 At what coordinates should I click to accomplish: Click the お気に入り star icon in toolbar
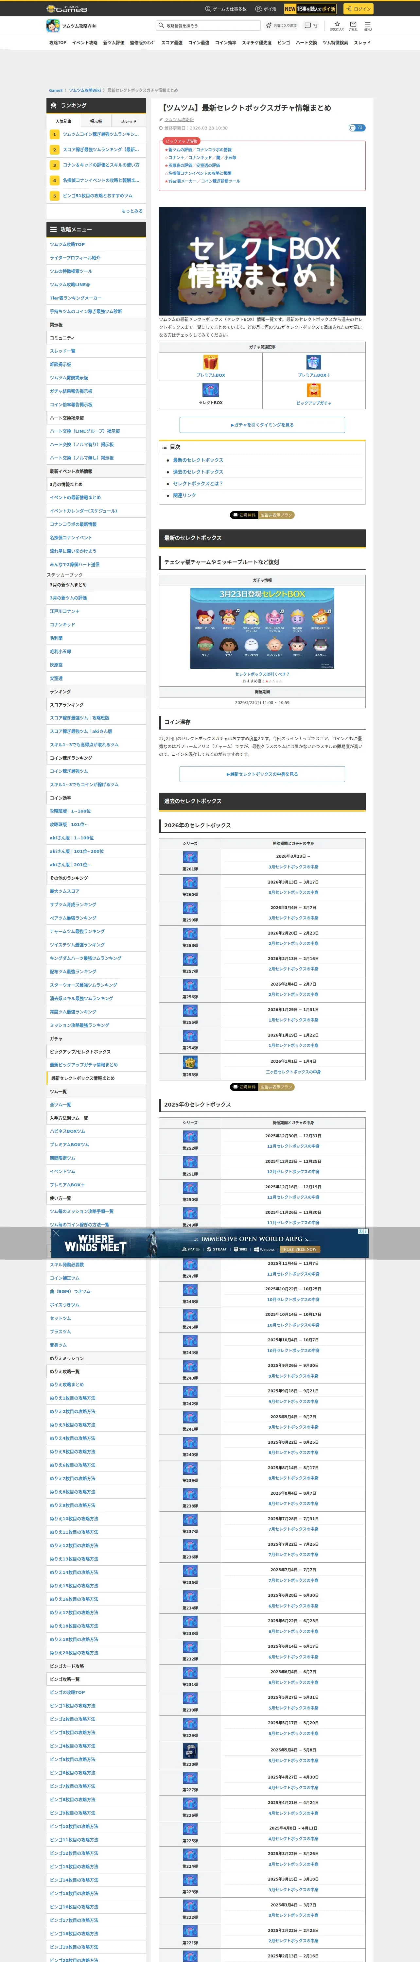337,25
